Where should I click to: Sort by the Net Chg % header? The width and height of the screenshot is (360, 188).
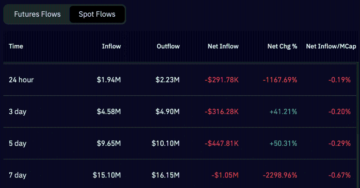click(282, 46)
